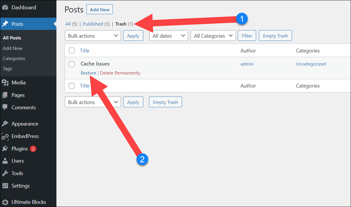Click Delete Permanently for Cache Issues
Viewport: 351px width, 207px height.
coord(120,73)
